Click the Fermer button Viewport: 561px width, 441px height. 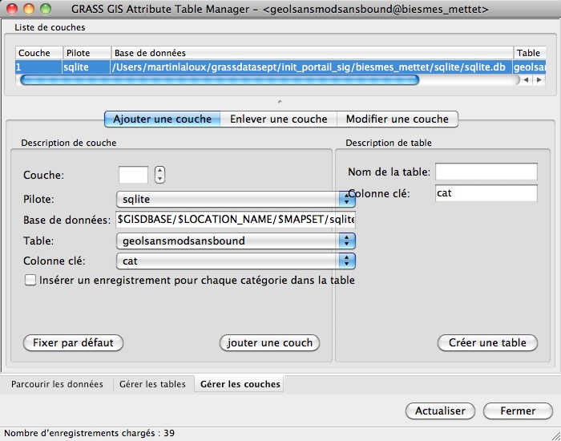pos(518,411)
